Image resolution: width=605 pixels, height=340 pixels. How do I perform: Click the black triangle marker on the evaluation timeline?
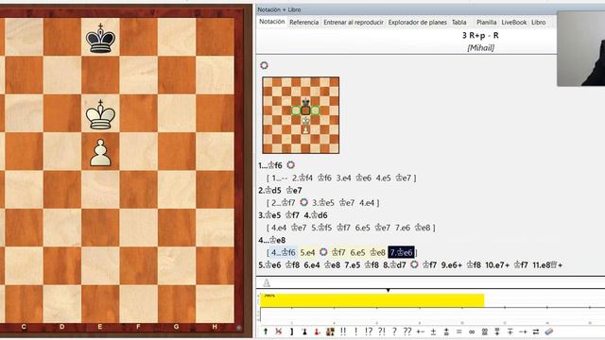point(389,290)
